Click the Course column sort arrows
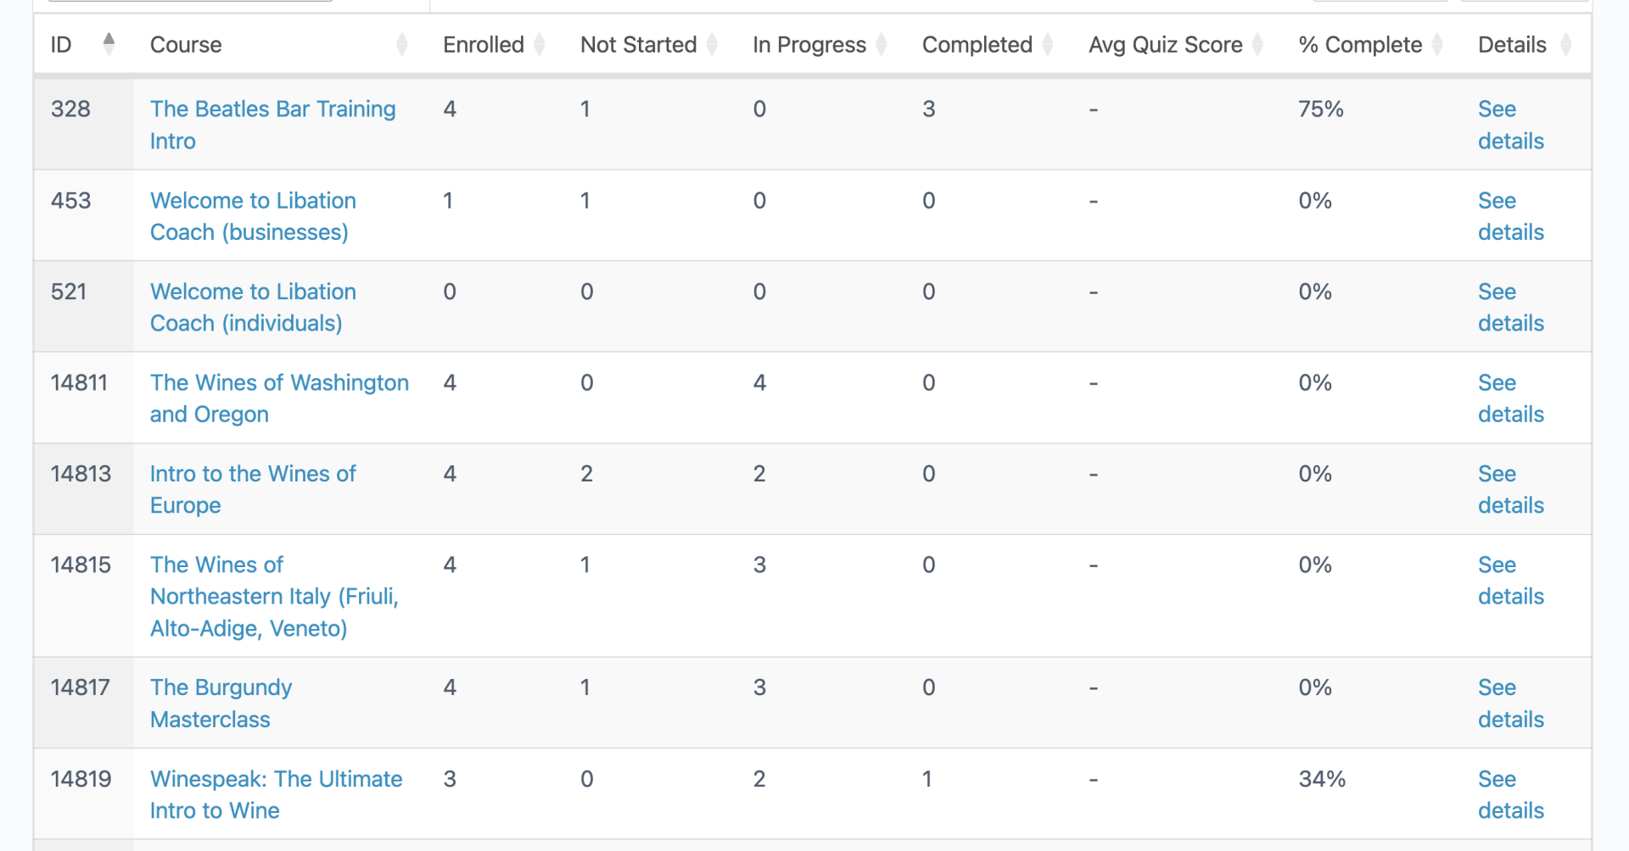The image size is (1629, 851). coord(402,44)
